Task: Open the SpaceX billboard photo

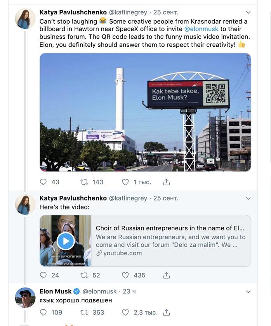Action: (145, 112)
